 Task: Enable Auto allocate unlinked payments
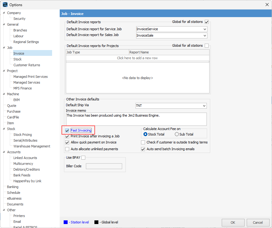(67, 149)
